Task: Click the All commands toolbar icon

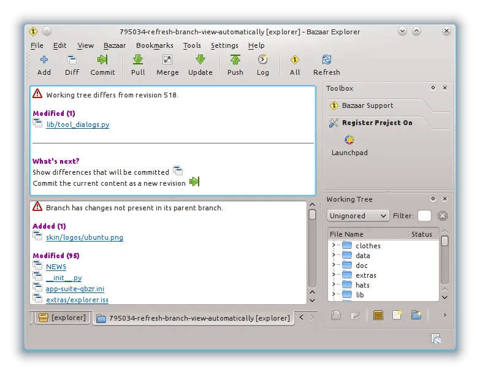Action: 295,59
